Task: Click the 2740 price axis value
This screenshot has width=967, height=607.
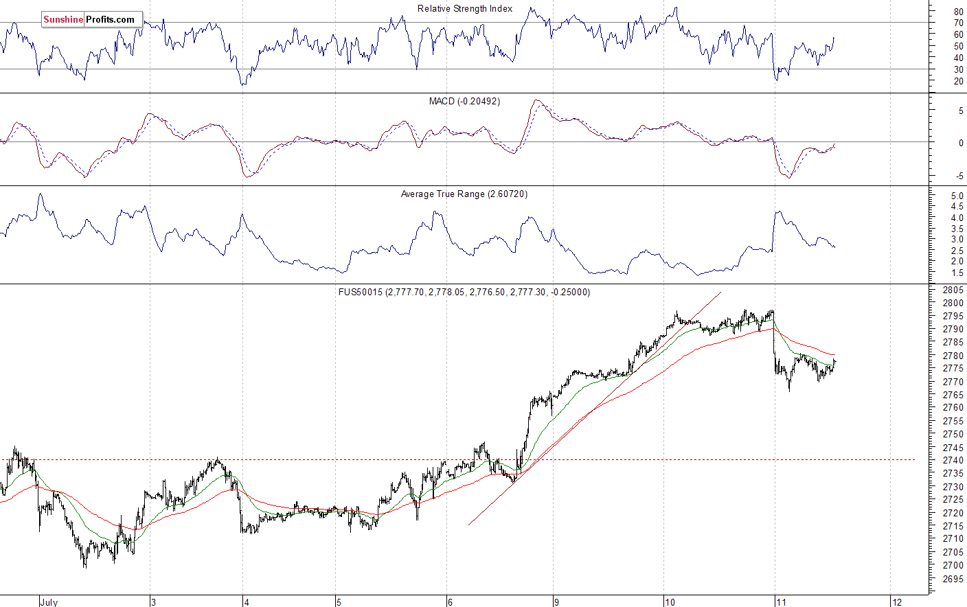Action: coord(953,461)
